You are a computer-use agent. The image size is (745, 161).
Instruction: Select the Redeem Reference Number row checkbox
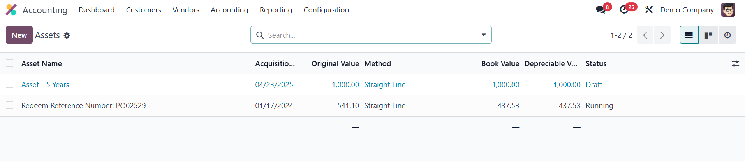(x=10, y=105)
